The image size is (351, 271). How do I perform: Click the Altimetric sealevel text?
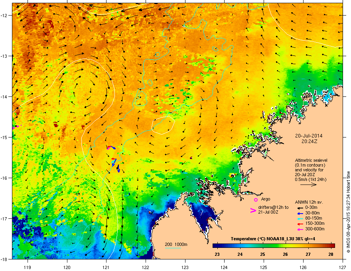tap(311, 160)
